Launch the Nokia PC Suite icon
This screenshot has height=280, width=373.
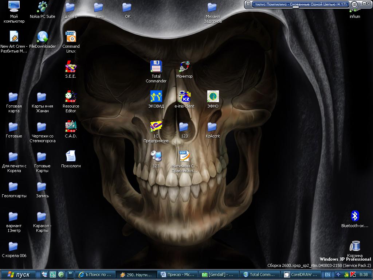click(42, 7)
